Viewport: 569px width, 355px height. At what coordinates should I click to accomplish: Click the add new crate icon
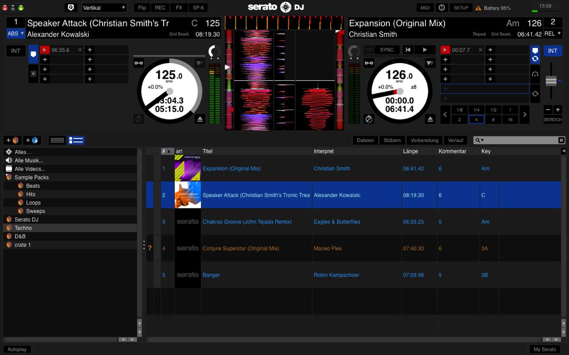12,140
